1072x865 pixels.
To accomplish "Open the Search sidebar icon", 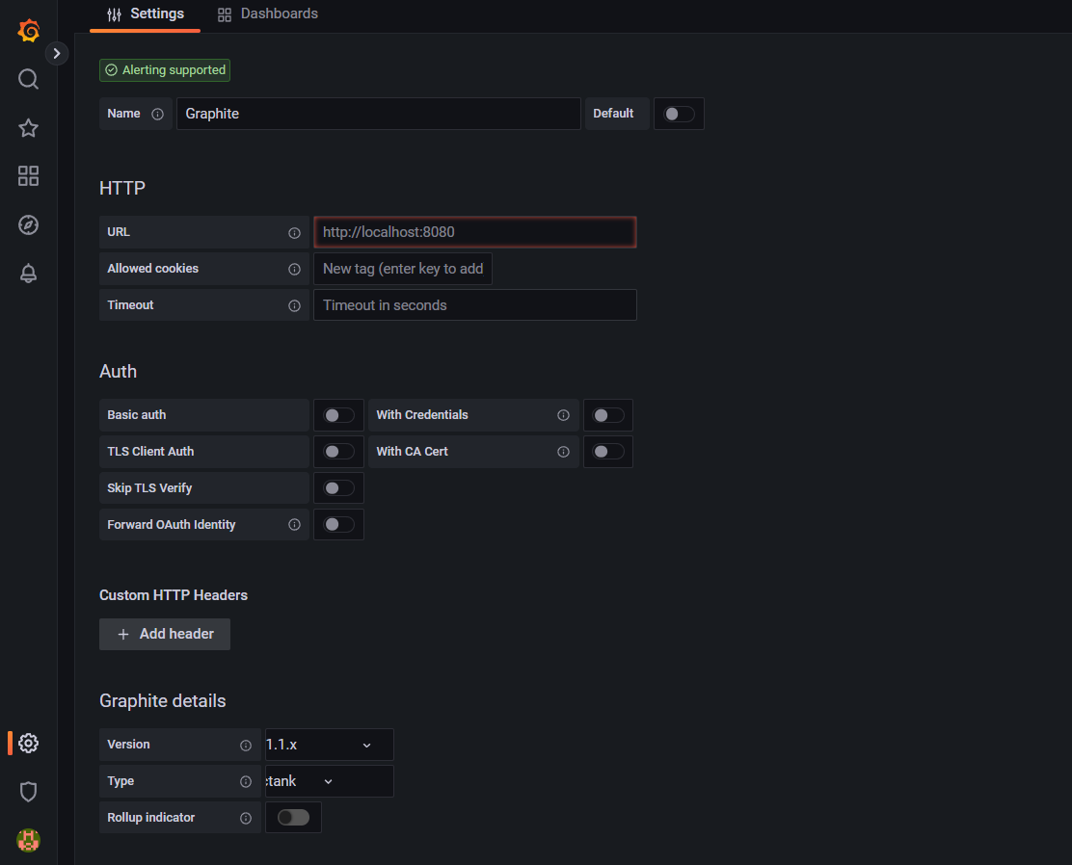I will coord(28,78).
